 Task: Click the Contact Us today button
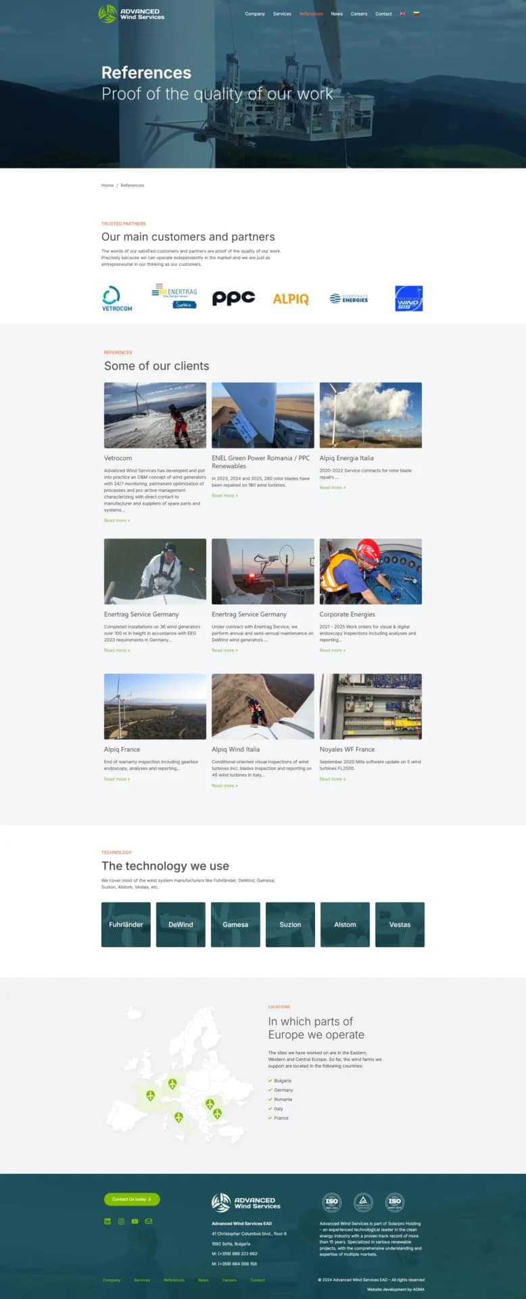(132, 1199)
